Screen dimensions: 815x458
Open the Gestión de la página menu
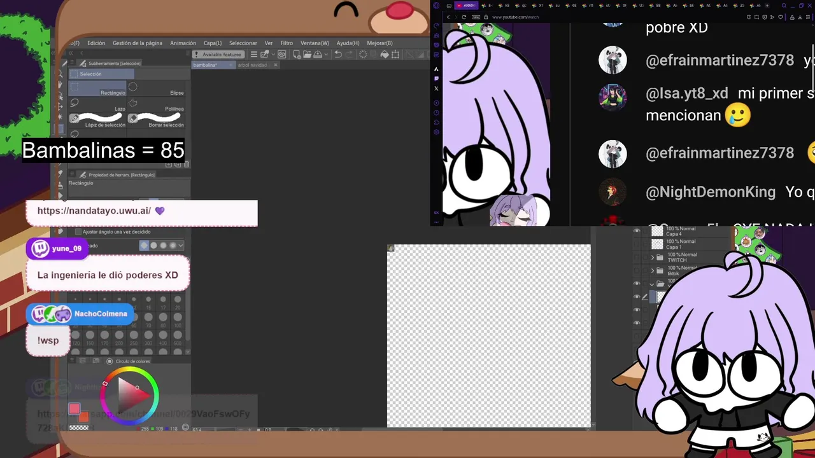tap(138, 43)
